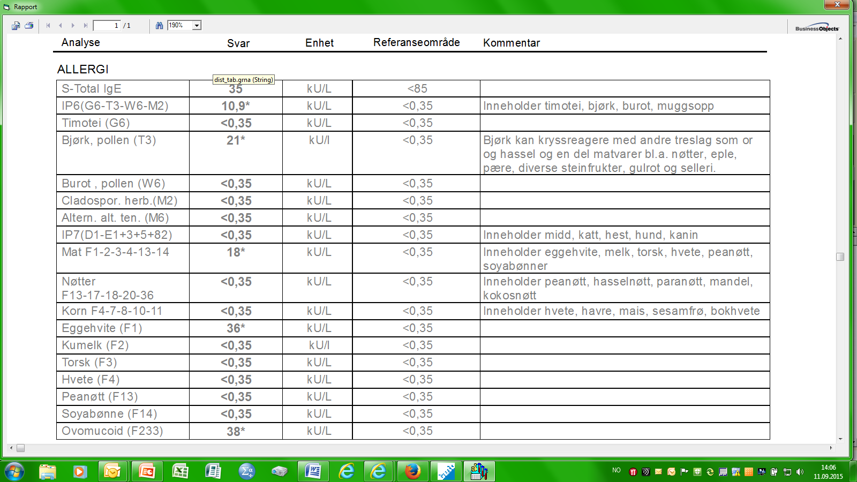Click the Burot , pollen (W6) label
The width and height of the screenshot is (857, 482).
point(113,183)
